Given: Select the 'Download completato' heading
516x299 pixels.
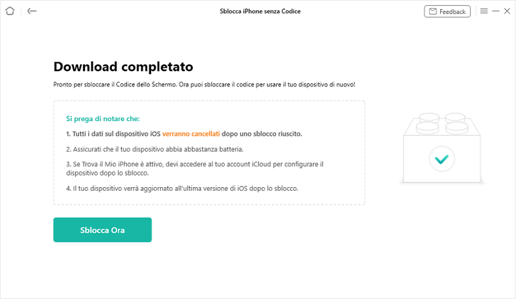Looking at the screenshot, I should 123,67.
